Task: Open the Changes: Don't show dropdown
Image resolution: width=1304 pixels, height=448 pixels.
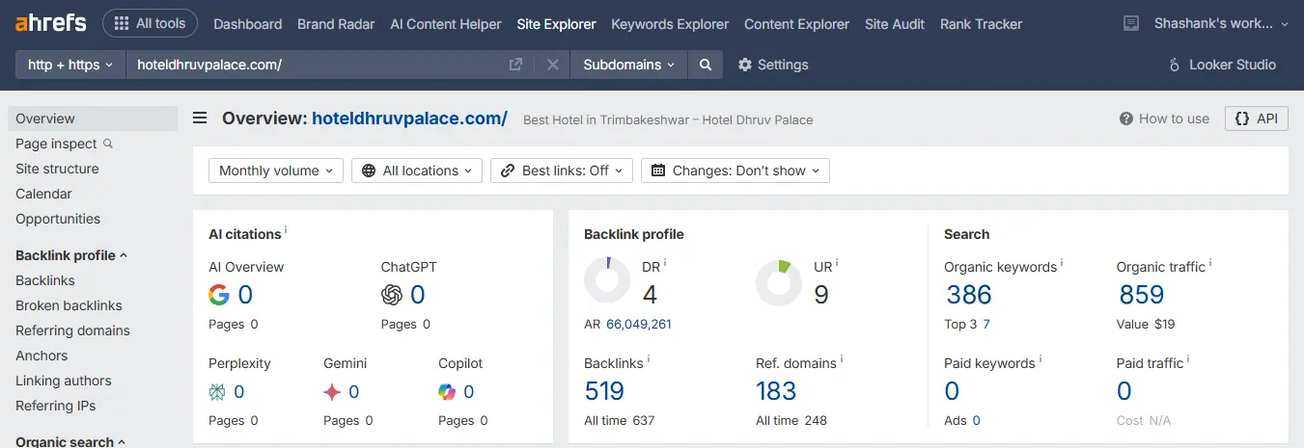Action: (x=735, y=171)
